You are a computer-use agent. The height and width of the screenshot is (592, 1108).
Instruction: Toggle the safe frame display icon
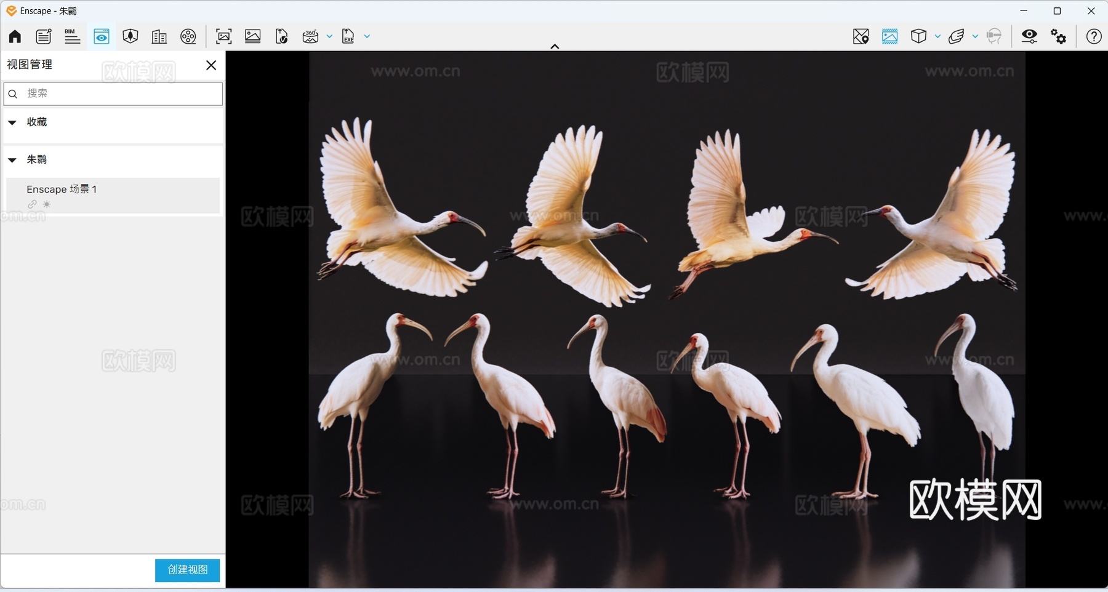[x=889, y=36]
